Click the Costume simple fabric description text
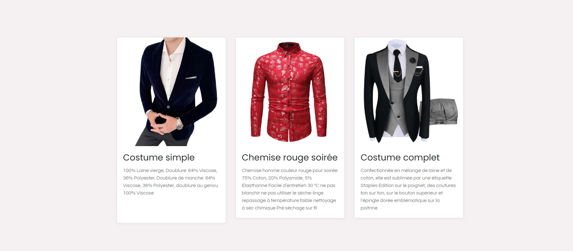 pos(171,182)
